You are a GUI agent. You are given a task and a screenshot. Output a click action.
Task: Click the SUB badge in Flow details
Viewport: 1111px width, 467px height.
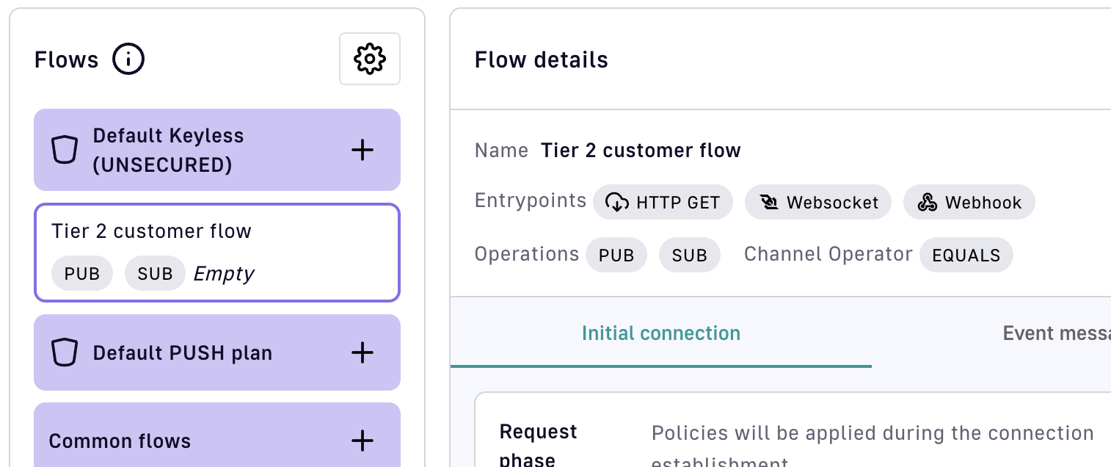click(x=689, y=255)
